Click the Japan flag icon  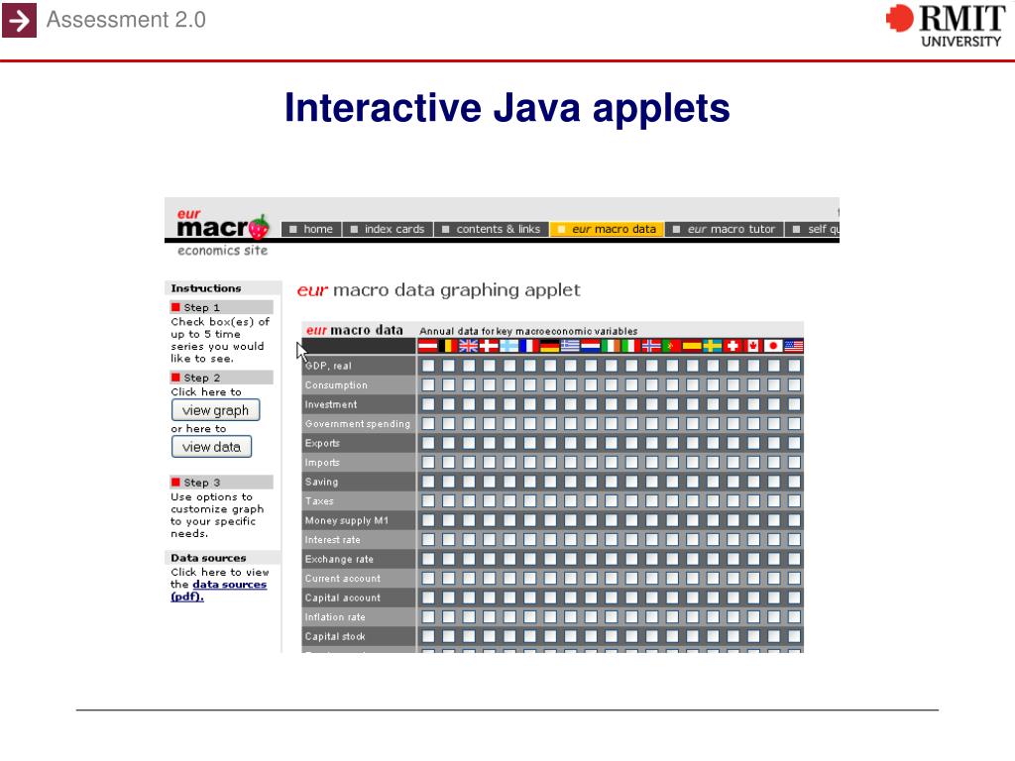[x=773, y=346]
